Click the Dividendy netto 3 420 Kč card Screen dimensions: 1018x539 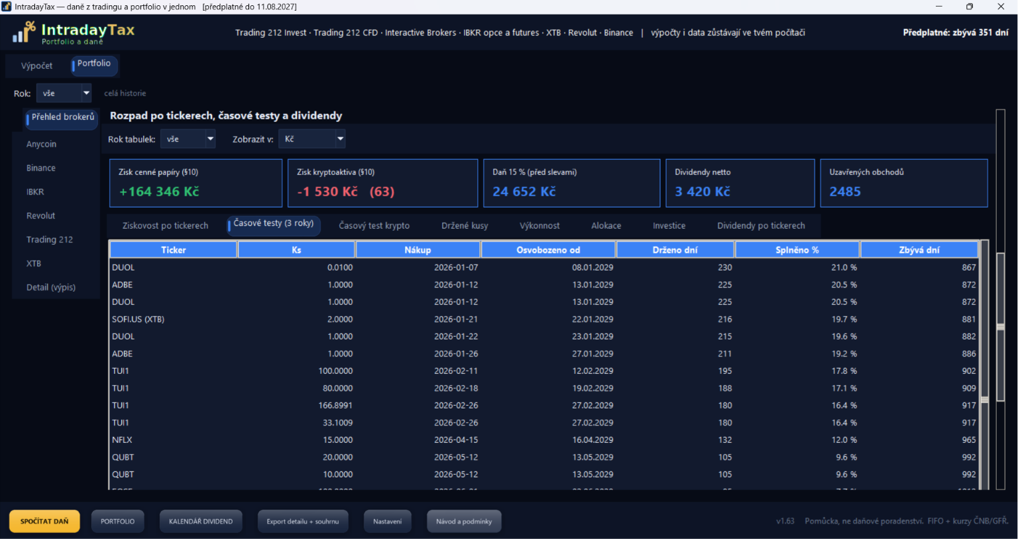point(740,183)
